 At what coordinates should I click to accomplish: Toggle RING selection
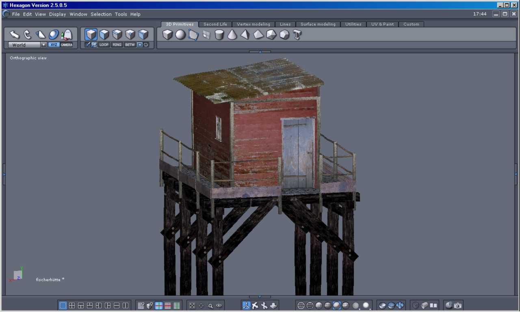pos(117,45)
